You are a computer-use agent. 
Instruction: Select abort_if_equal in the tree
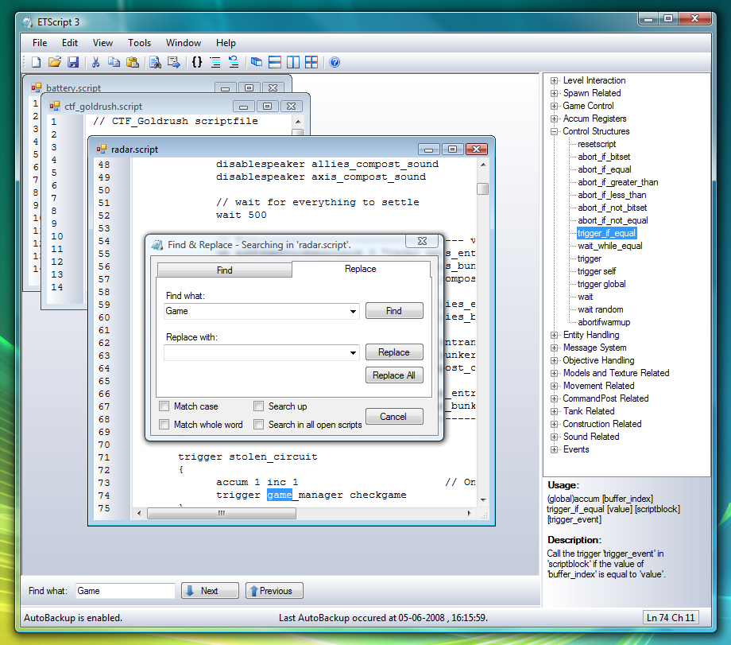(x=604, y=169)
